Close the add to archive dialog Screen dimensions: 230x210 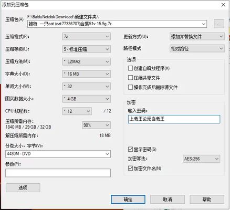[223, 5]
